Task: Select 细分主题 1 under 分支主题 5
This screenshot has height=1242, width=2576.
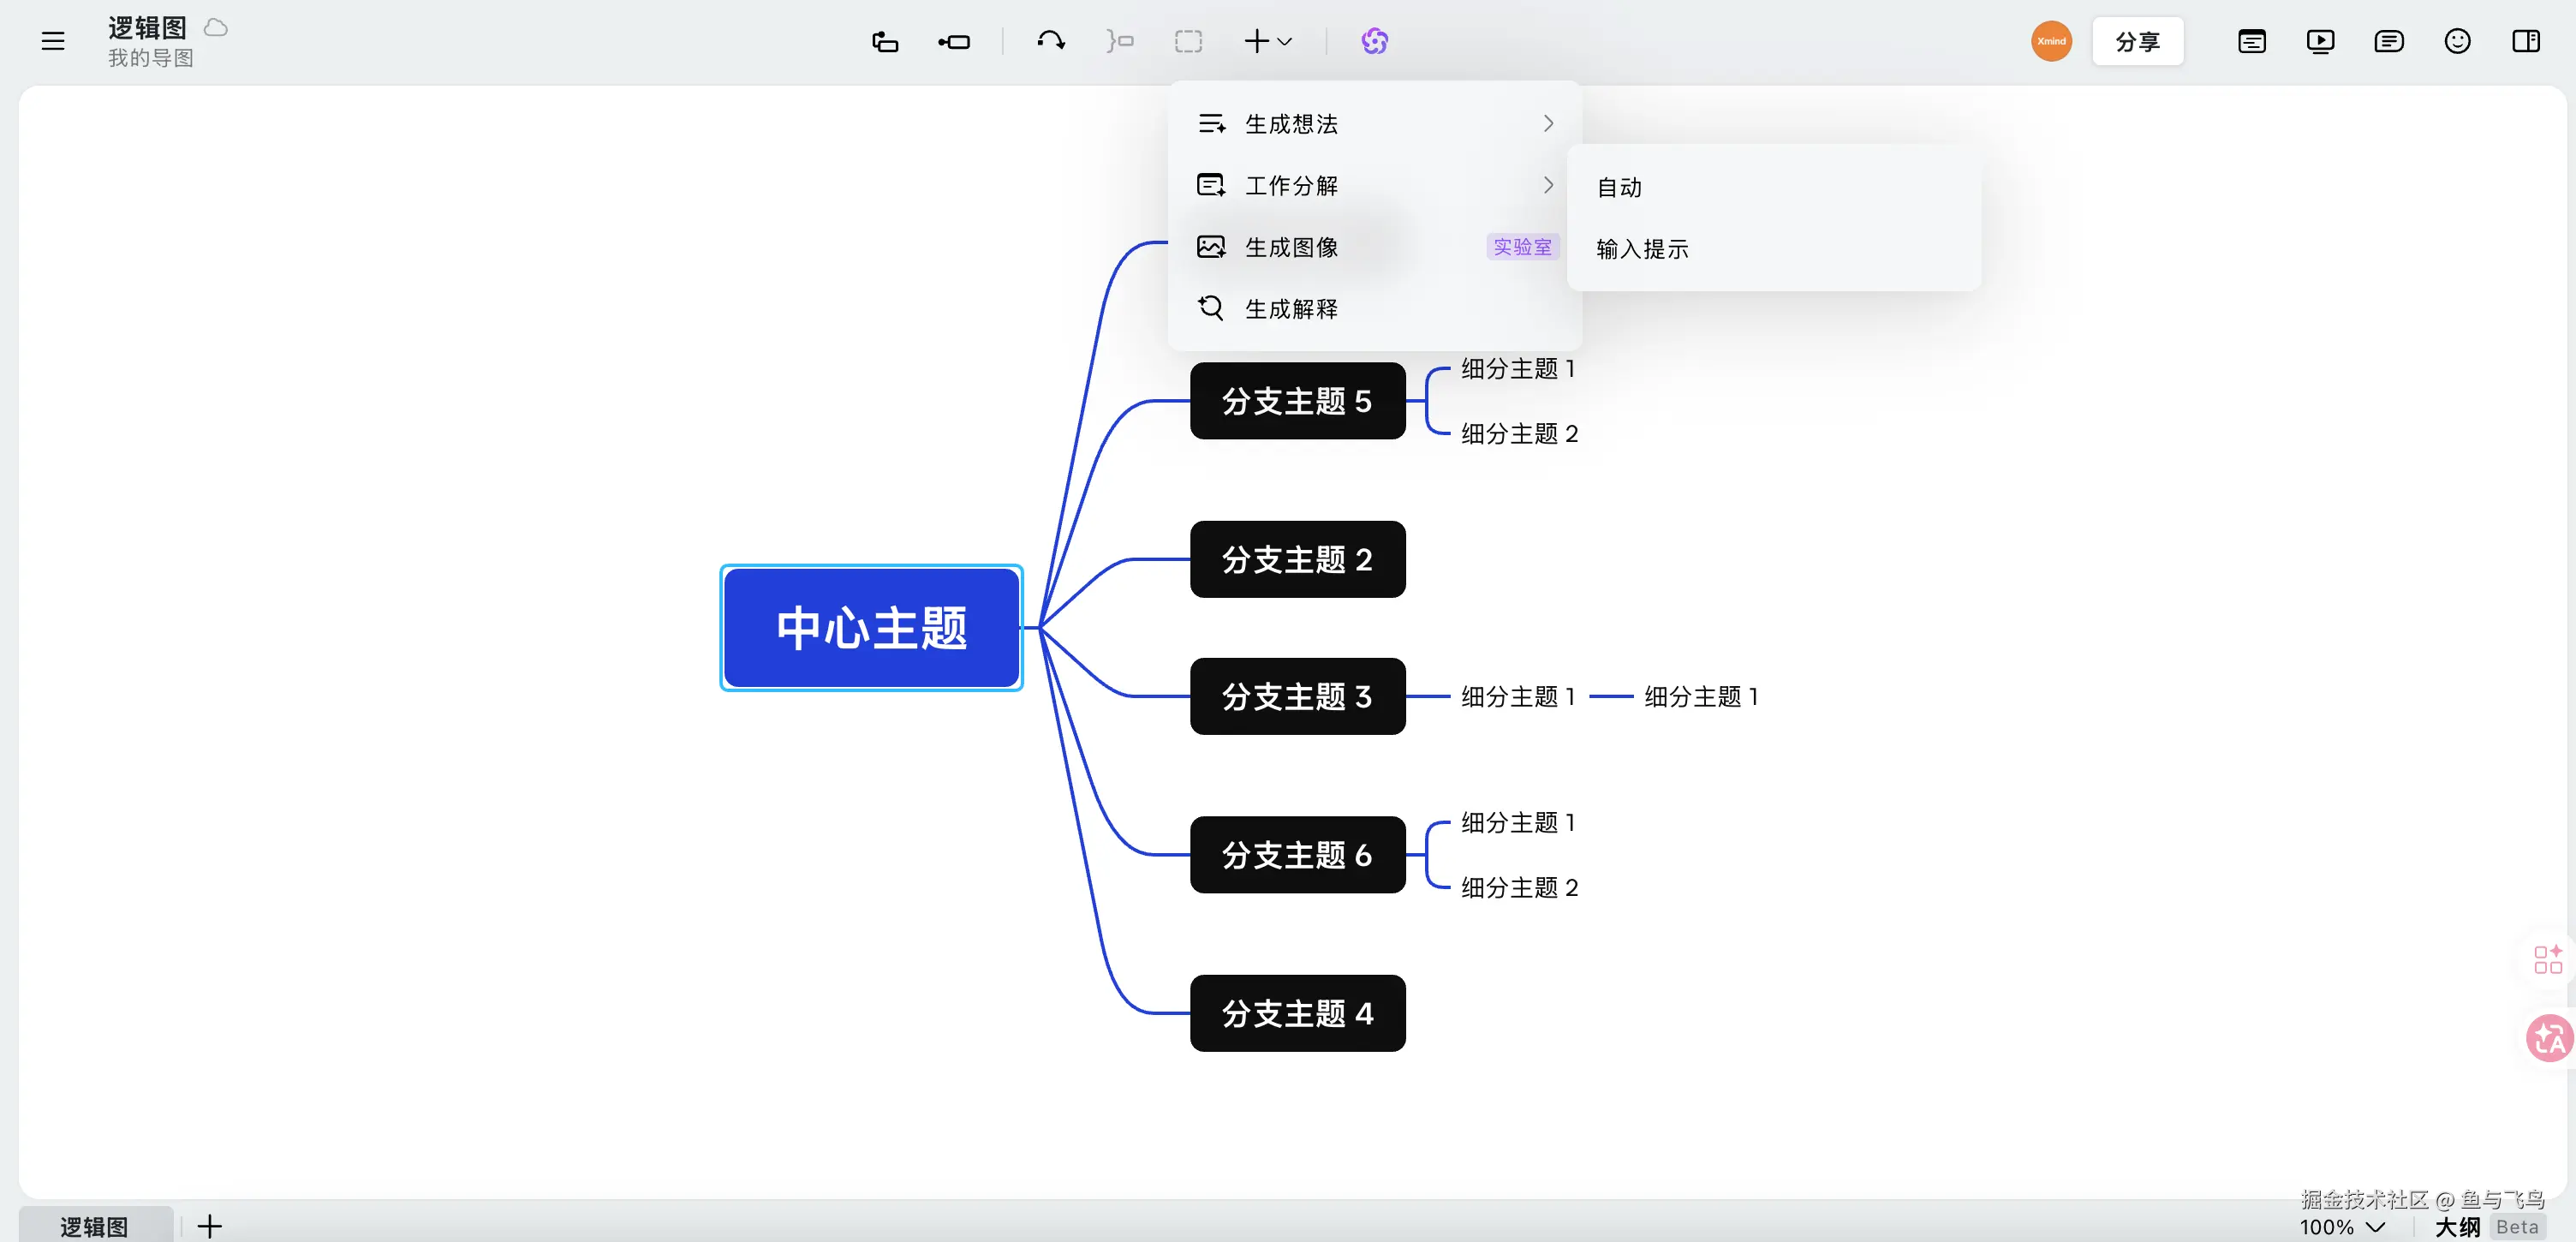Action: pos(1518,369)
